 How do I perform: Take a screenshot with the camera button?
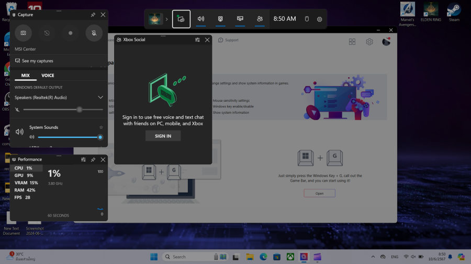coord(23,33)
